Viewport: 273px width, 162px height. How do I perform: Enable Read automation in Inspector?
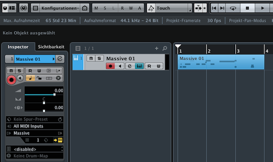30,71
